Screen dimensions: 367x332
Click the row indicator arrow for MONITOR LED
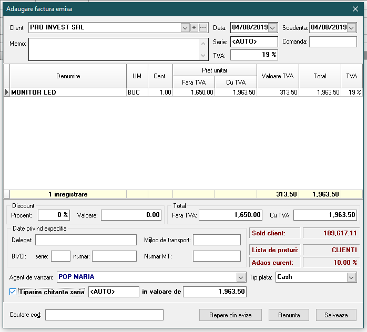pyautogui.click(x=7, y=92)
